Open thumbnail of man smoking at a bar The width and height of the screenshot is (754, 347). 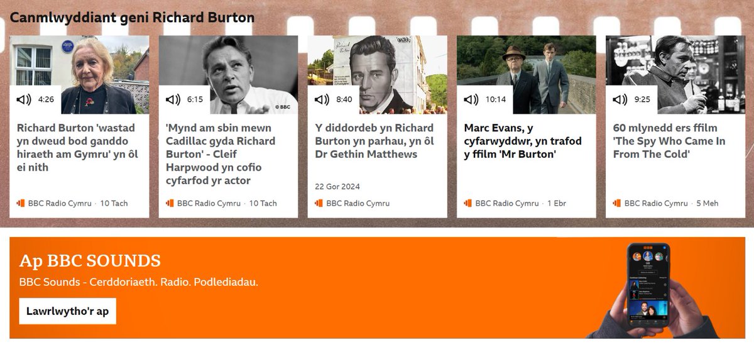[x=675, y=75]
